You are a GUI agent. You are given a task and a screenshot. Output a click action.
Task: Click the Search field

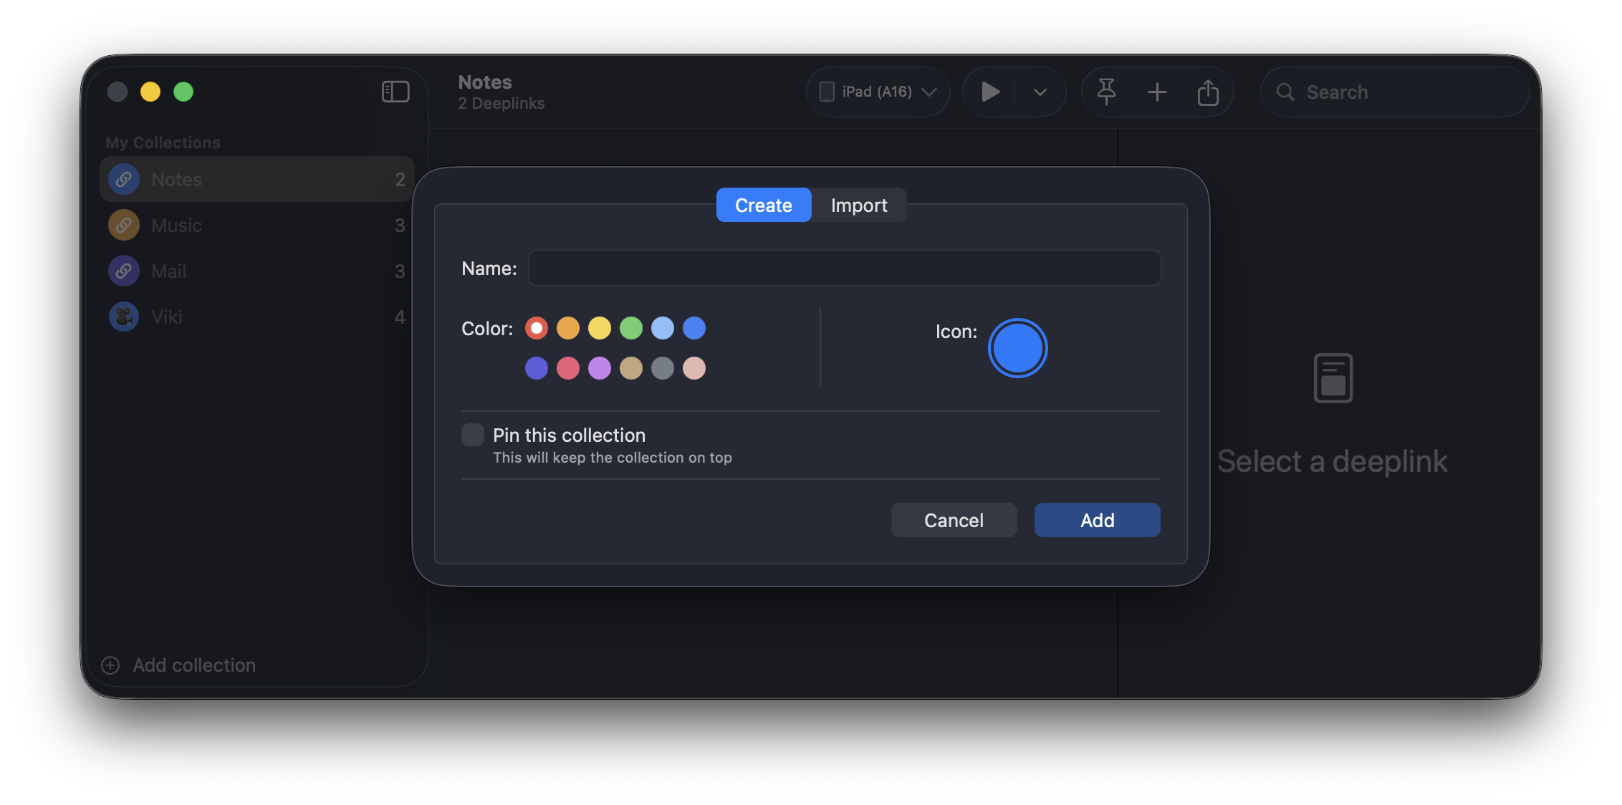tap(1394, 92)
